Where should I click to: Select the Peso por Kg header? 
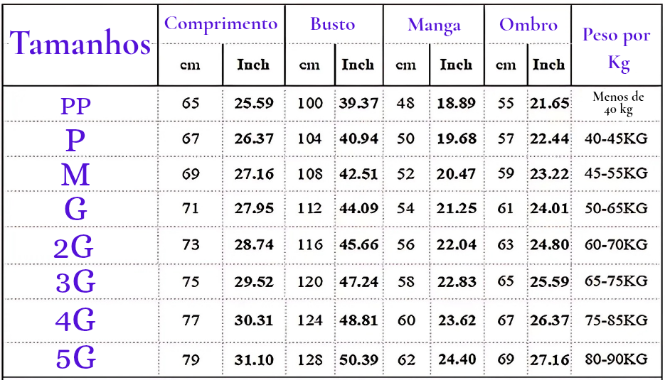616,49
